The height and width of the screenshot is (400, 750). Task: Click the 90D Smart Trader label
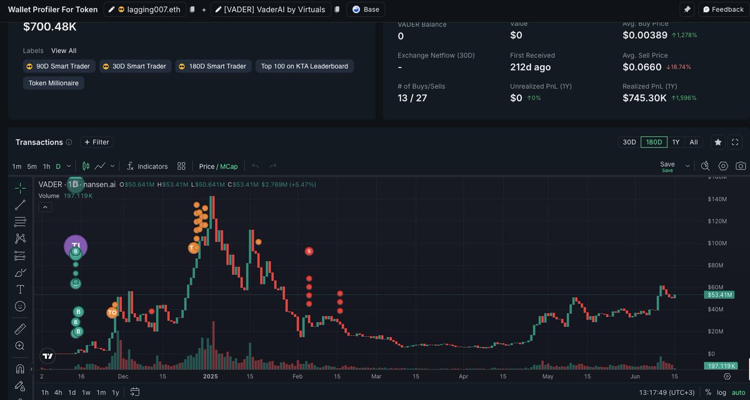59,66
